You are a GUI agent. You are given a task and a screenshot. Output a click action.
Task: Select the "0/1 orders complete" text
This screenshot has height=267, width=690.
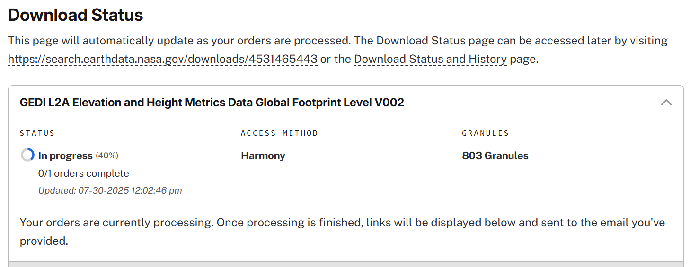pyautogui.click(x=83, y=173)
